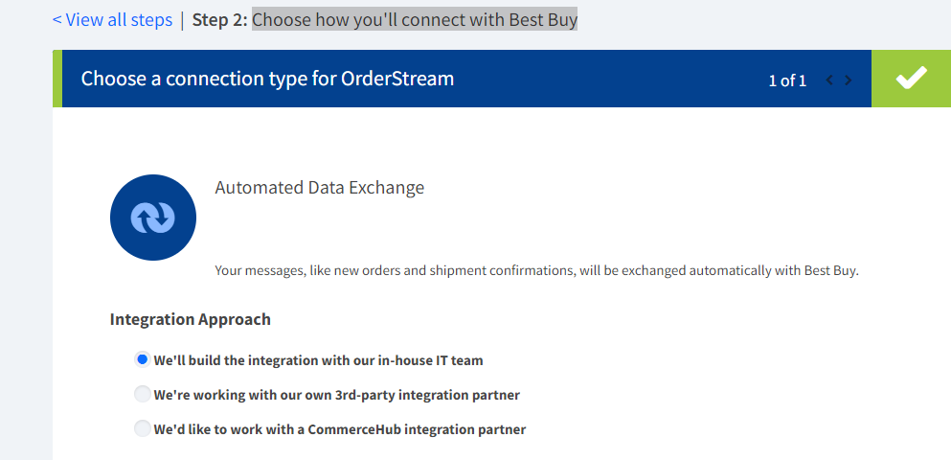Click the highlighted "Choose how you'll connect" text
Viewport: 951px width, 460px height.
[x=415, y=20]
